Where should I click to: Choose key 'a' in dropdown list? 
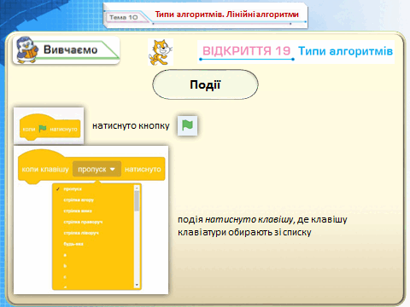coord(65,255)
